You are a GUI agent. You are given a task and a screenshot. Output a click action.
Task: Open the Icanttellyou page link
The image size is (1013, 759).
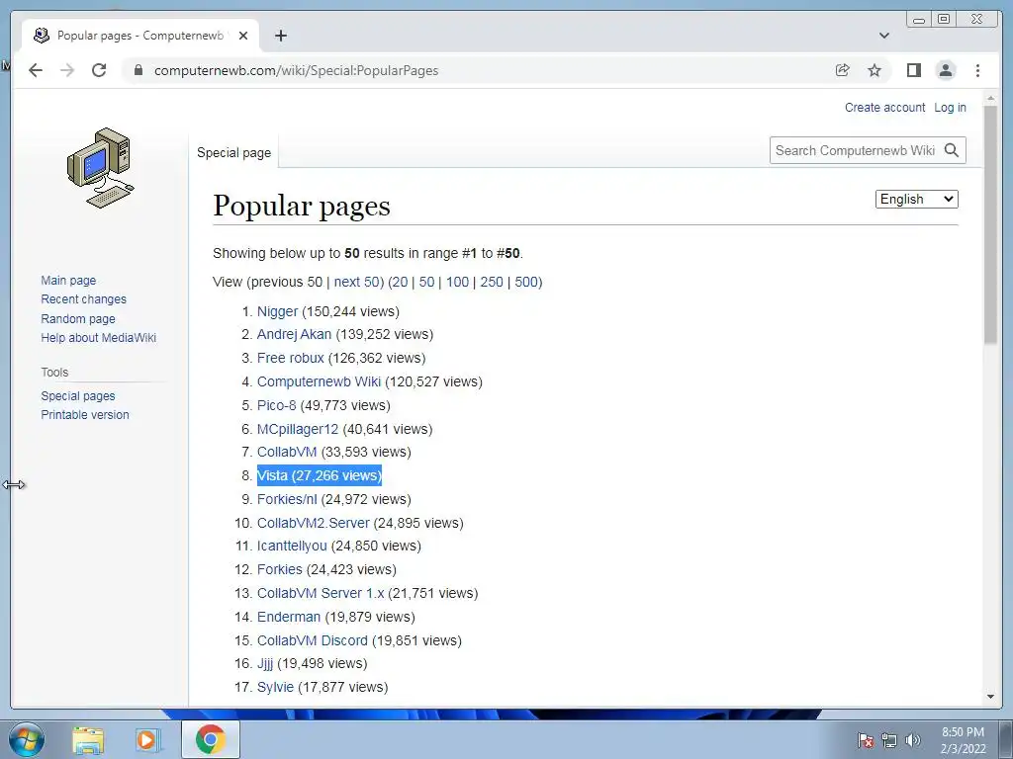(292, 546)
